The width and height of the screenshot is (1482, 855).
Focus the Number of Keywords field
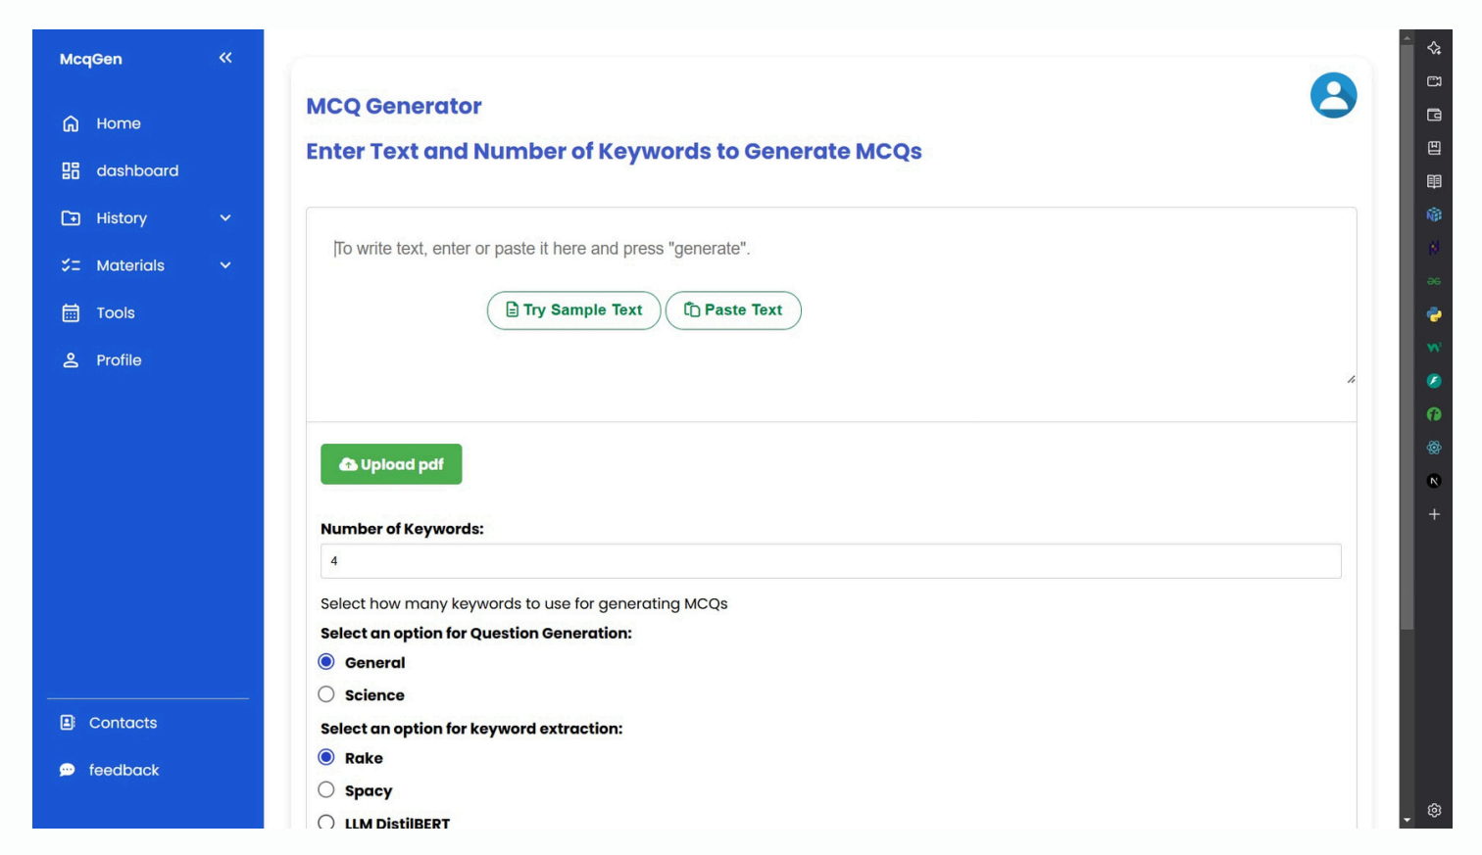coord(830,561)
